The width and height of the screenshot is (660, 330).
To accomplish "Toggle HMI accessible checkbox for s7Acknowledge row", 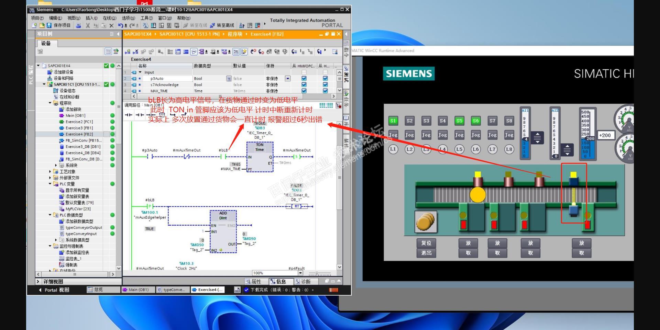I will point(304,85).
